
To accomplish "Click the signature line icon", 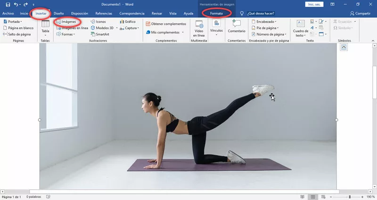I will tap(322, 22).
